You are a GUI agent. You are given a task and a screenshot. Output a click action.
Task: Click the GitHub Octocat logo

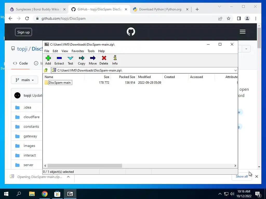pyautogui.click(x=131, y=32)
